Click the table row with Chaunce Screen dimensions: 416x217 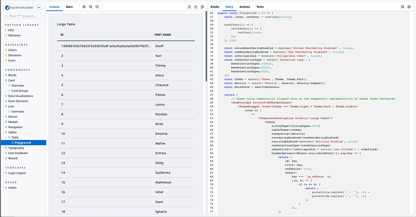pos(126,85)
